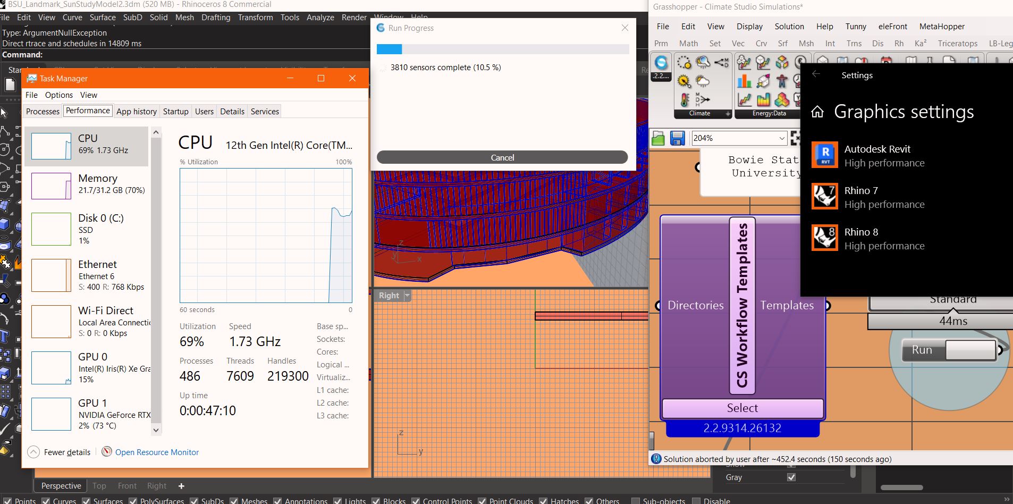Add a new viewport tab with plus button

[x=181, y=486]
